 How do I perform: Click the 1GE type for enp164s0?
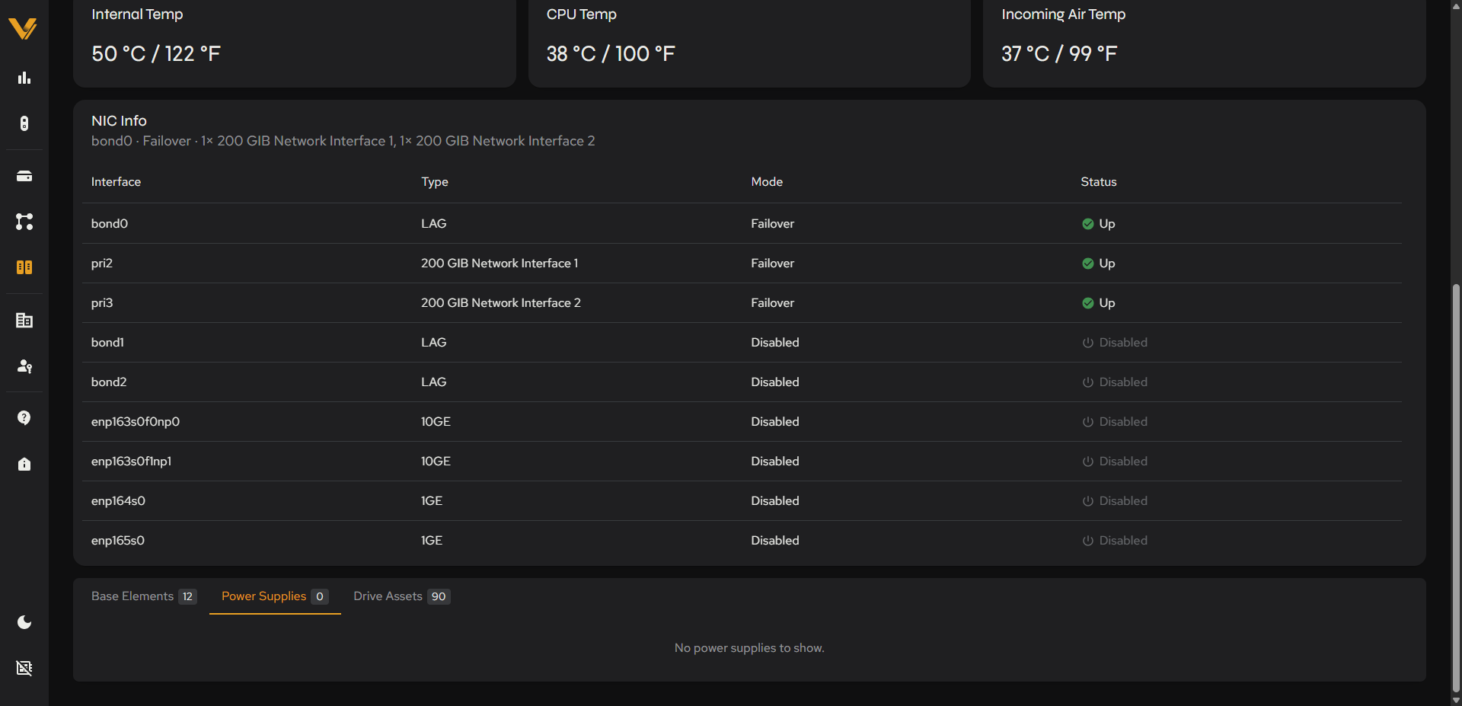click(x=432, y=500)
